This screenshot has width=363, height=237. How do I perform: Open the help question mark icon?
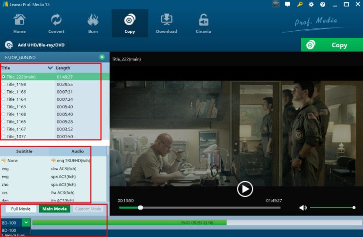[x=322, y=4]
